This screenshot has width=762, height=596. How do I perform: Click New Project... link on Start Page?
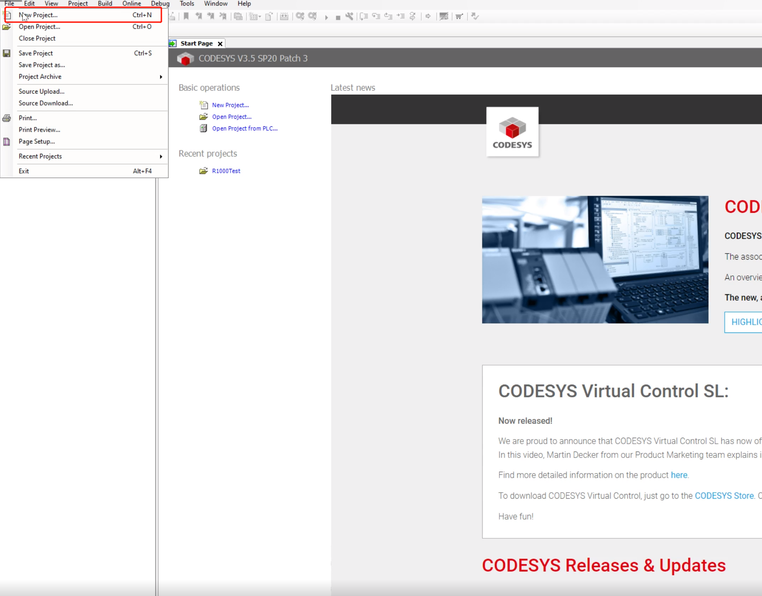pos(231,105)
